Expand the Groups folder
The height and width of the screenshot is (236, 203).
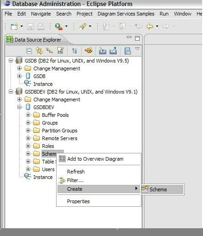(x=28, y=123)
